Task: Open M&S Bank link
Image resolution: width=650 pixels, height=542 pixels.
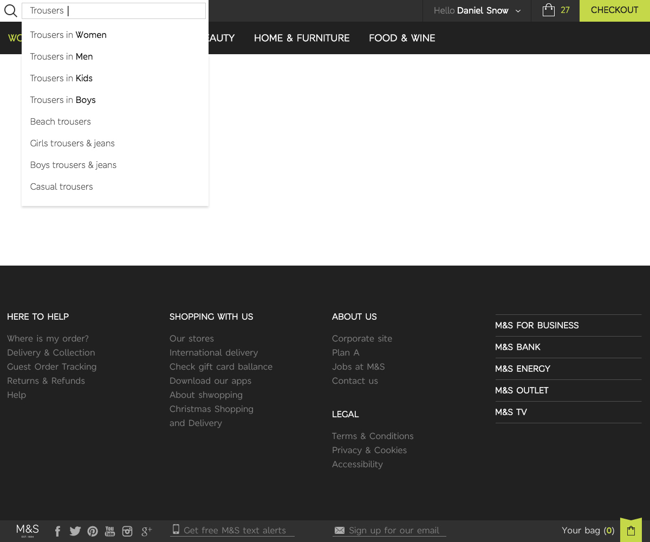Action: (518, 347)
